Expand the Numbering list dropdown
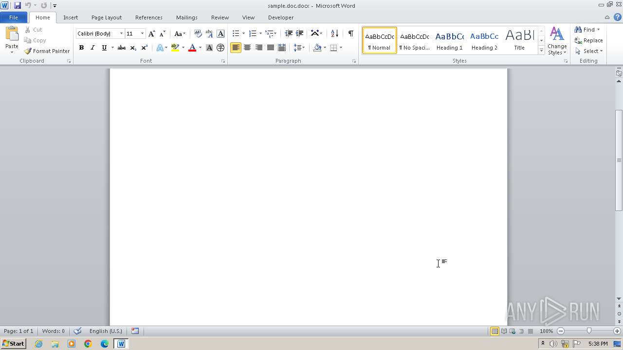623x350 pixels. tap(260, 34)
